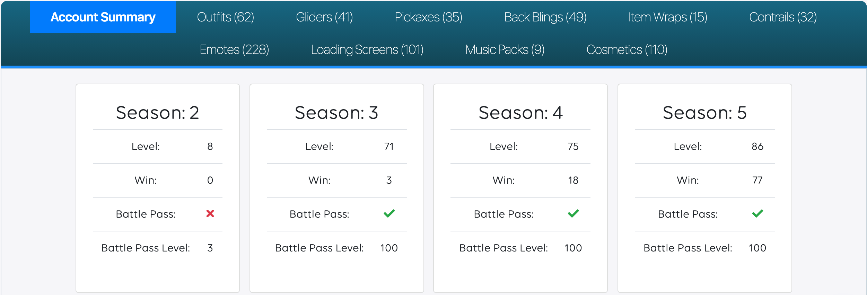This screenshot has width=867, height=295.
Task: Show the Item Wraps (15) tab
Action: [x=668, y=17]
